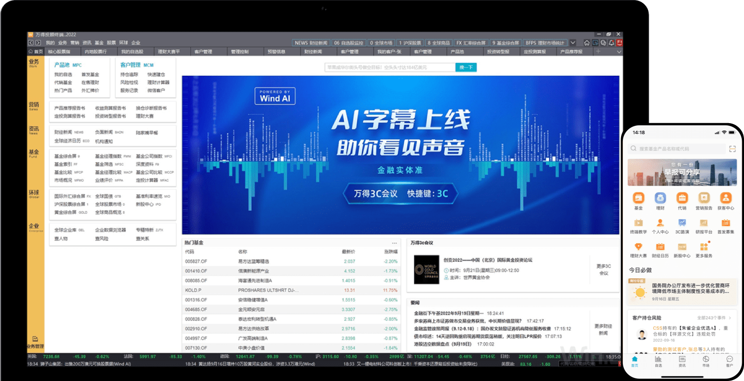The height and width of the screenshot is (381, 744).
Task: Tap 个人中心 icon on phone
Action: tap(660, 223)
